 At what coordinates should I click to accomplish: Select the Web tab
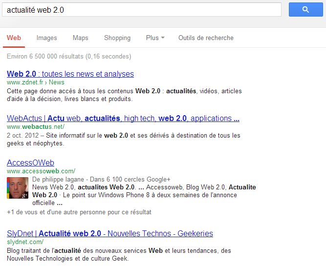(x=14, y=38)
